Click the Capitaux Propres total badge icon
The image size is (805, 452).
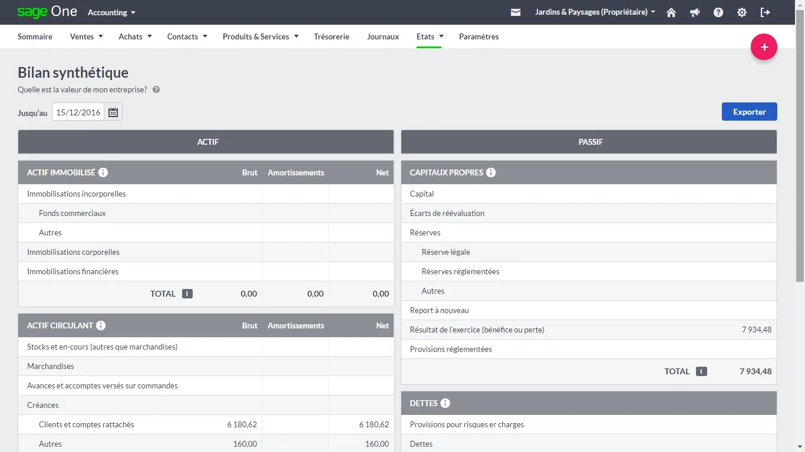[701, 371]
